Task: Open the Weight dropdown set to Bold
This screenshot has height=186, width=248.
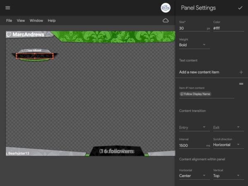Action: [194, 45]
